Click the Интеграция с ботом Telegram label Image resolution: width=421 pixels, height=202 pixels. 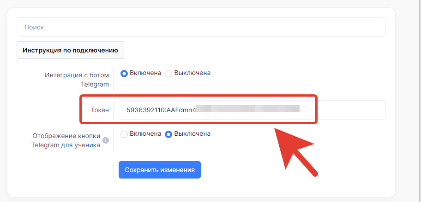pyautogui.click(x=77, y=80)
